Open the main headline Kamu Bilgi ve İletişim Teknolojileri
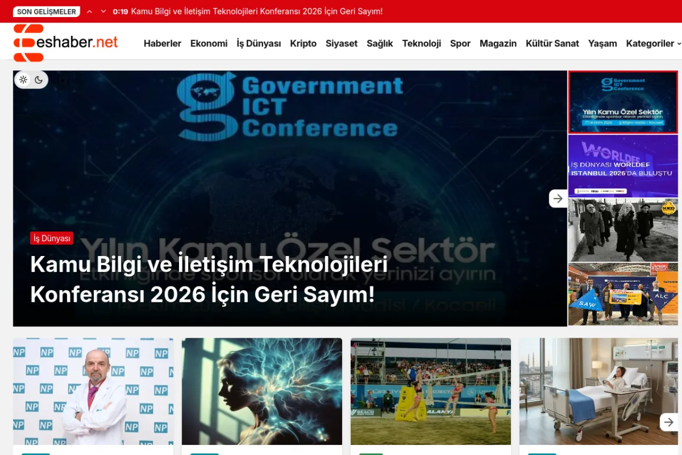The width and height of the screenshot is (682, 455). (209, 279)
